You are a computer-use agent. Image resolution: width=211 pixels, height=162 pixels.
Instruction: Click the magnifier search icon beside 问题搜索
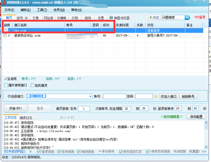tap(188, 17)
